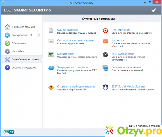Click the log files document icon

point(51,31)
